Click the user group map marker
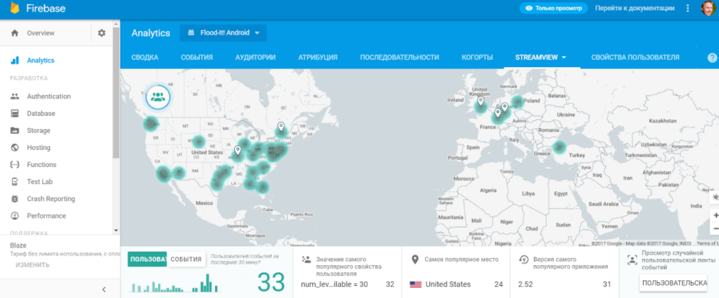Viewport: 719px width, 298px height. coord(159,96)
